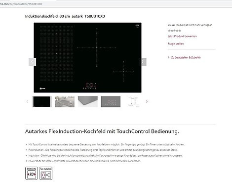This screenshot has height=183, width=232.
Task: Click the bullet starting 'FlexInduction - Die Flexzone'
Action: click(103, 150)
